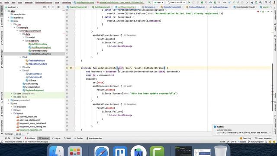Click Select Opened File target icon in Project panel
The image size is (277, 156).
[x=44, y=7]
